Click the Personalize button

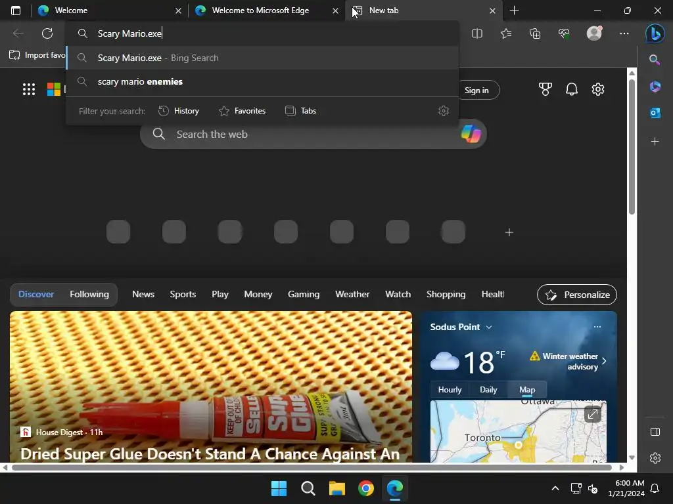click(577, 295)
